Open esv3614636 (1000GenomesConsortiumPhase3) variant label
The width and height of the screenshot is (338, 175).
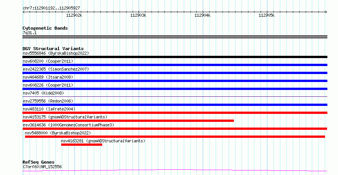[x=68, y=125]
